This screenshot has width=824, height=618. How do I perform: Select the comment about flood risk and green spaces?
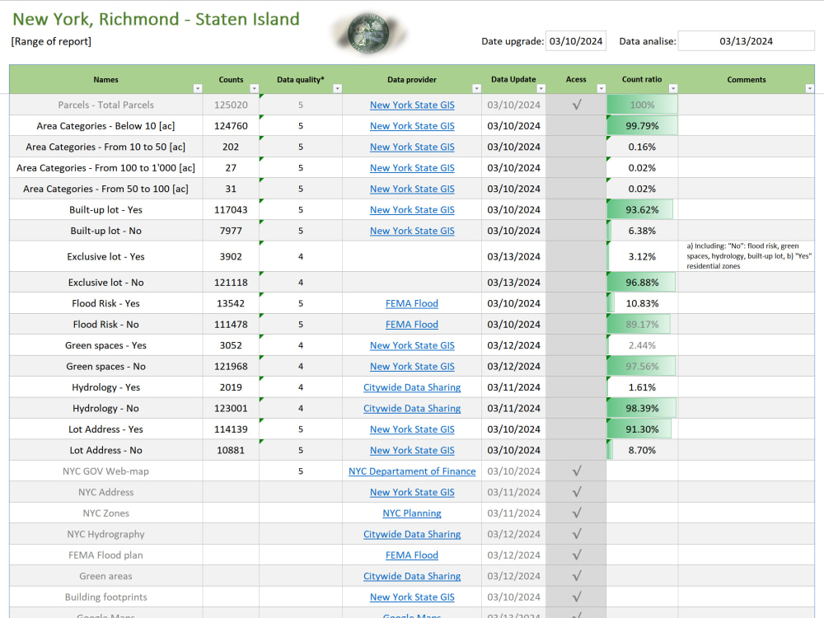pos(748,256)
